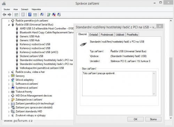
Task: Expand the Senzory node
Action: pos(9,76)
